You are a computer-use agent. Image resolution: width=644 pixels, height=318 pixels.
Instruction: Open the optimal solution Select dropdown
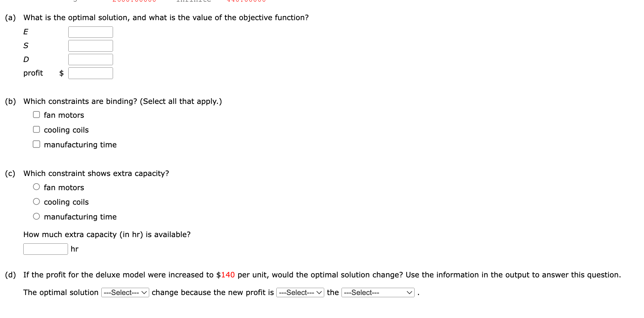125,292
